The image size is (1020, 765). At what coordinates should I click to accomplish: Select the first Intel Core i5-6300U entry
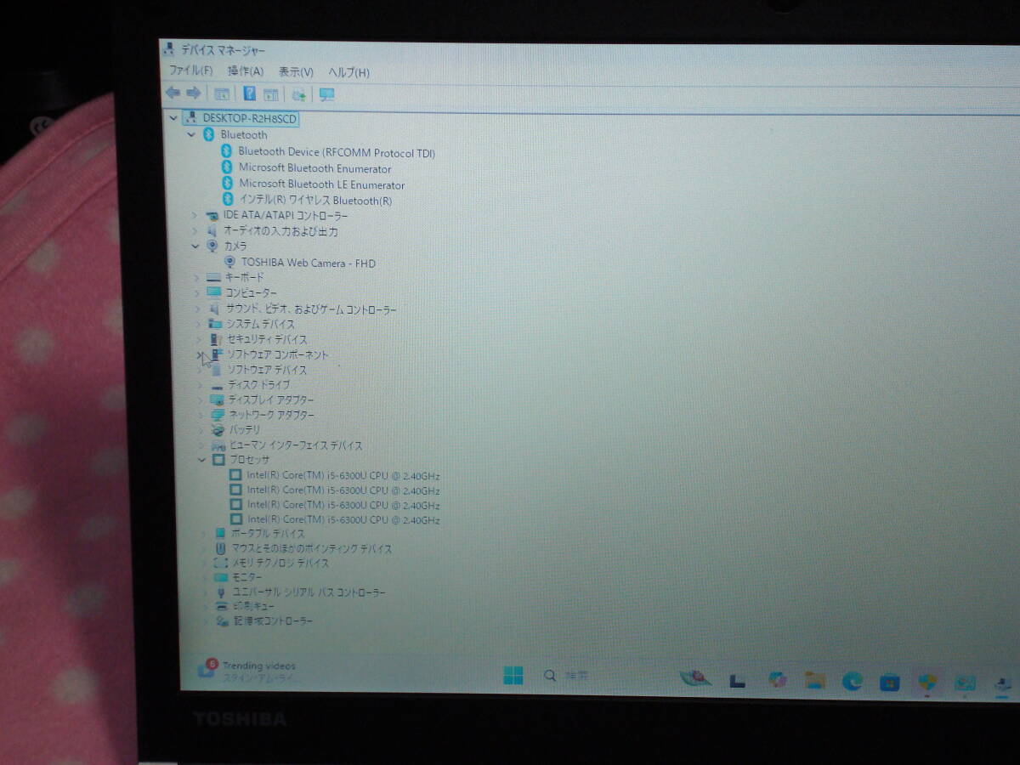click(x=343, y=476)
